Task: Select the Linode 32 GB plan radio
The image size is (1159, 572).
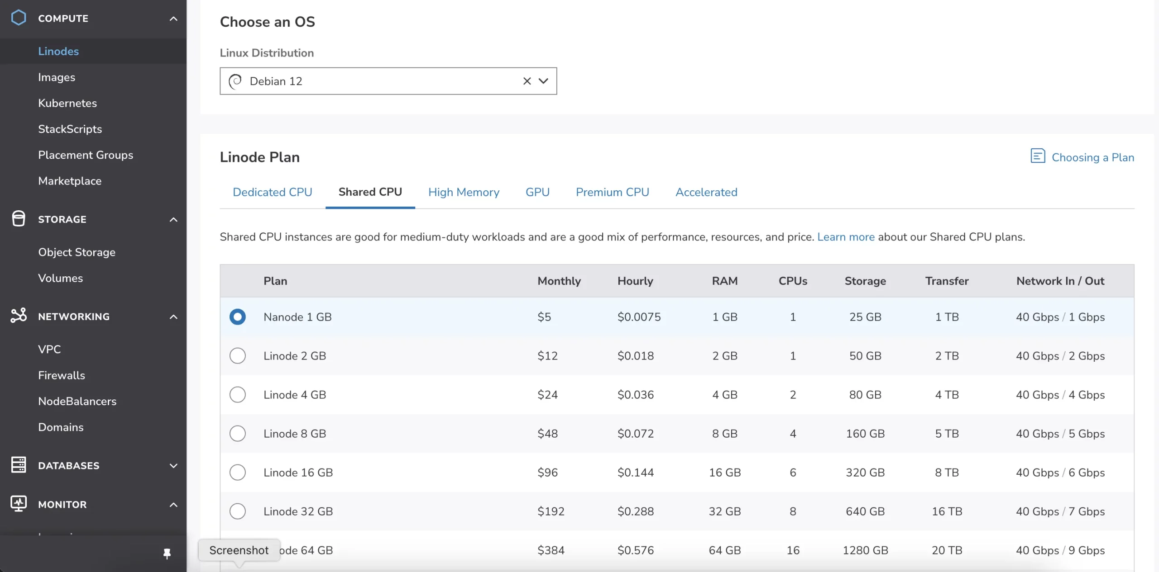Action: coord(238,511)
